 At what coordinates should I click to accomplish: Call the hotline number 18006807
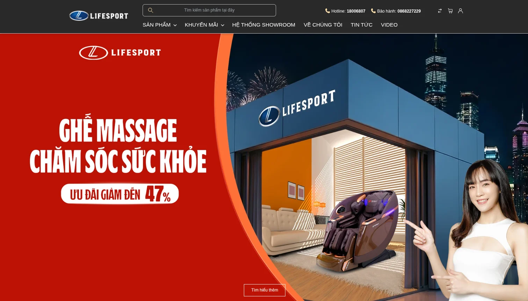[356, 11]
